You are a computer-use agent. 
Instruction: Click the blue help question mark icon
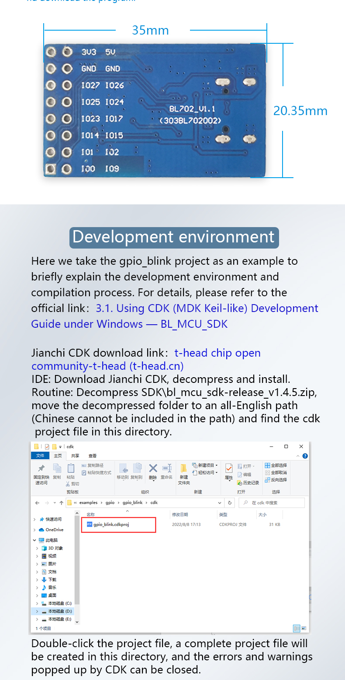305,456
